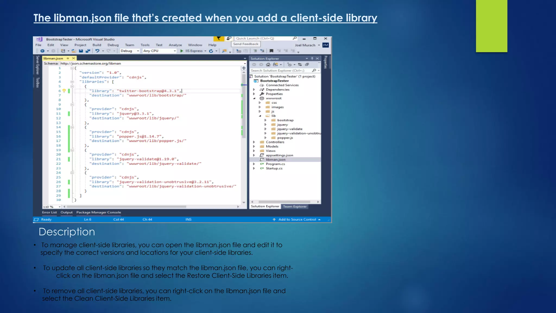Image resolution: width=556 pixels, height=313 pixels.
Task: Collapse the wwwroot node
Action: tap(254, 98)
